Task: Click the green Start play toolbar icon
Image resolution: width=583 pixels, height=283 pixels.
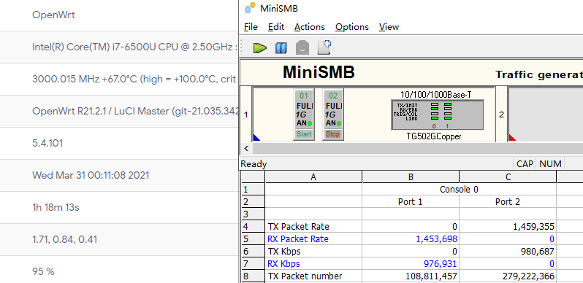Action: [x=260, y=48]
